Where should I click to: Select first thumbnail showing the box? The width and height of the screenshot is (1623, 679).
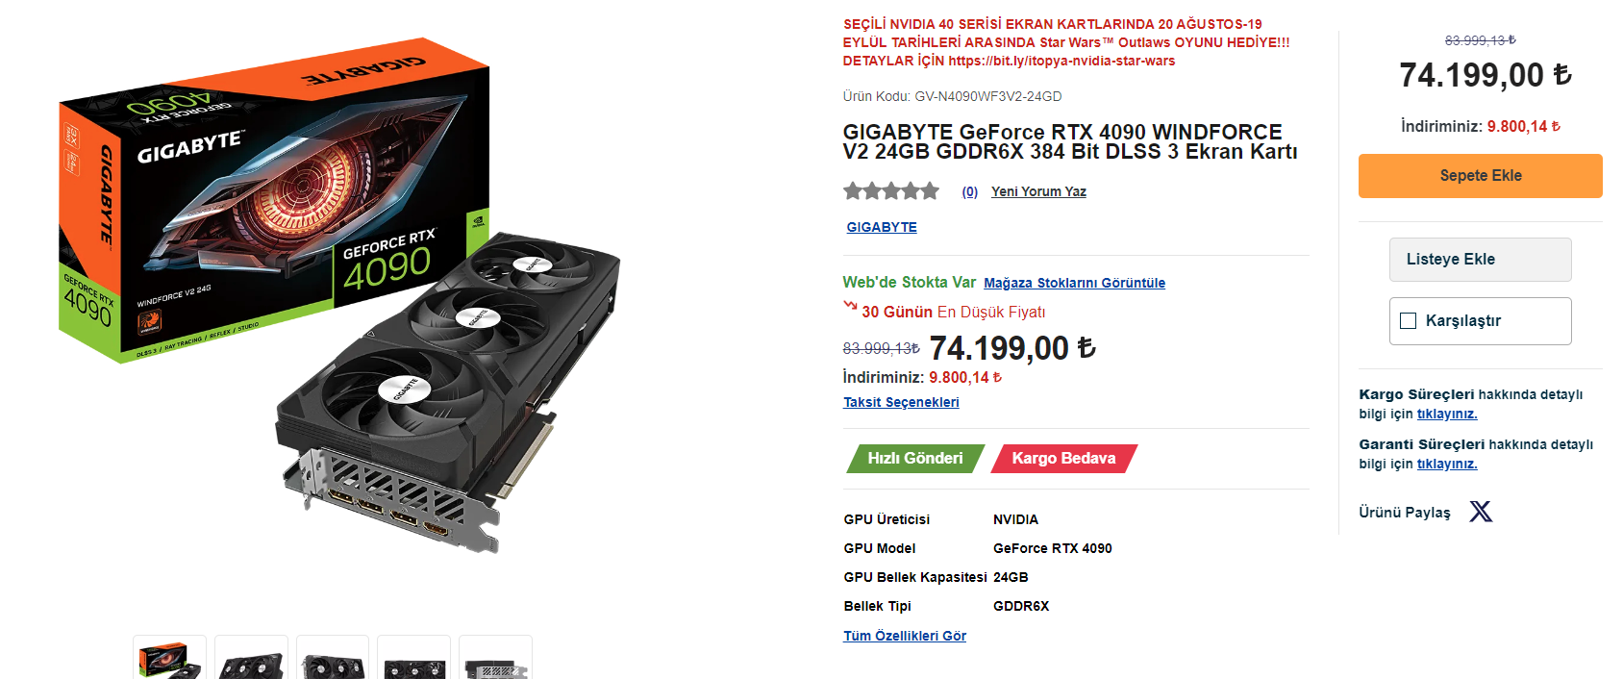169,658
